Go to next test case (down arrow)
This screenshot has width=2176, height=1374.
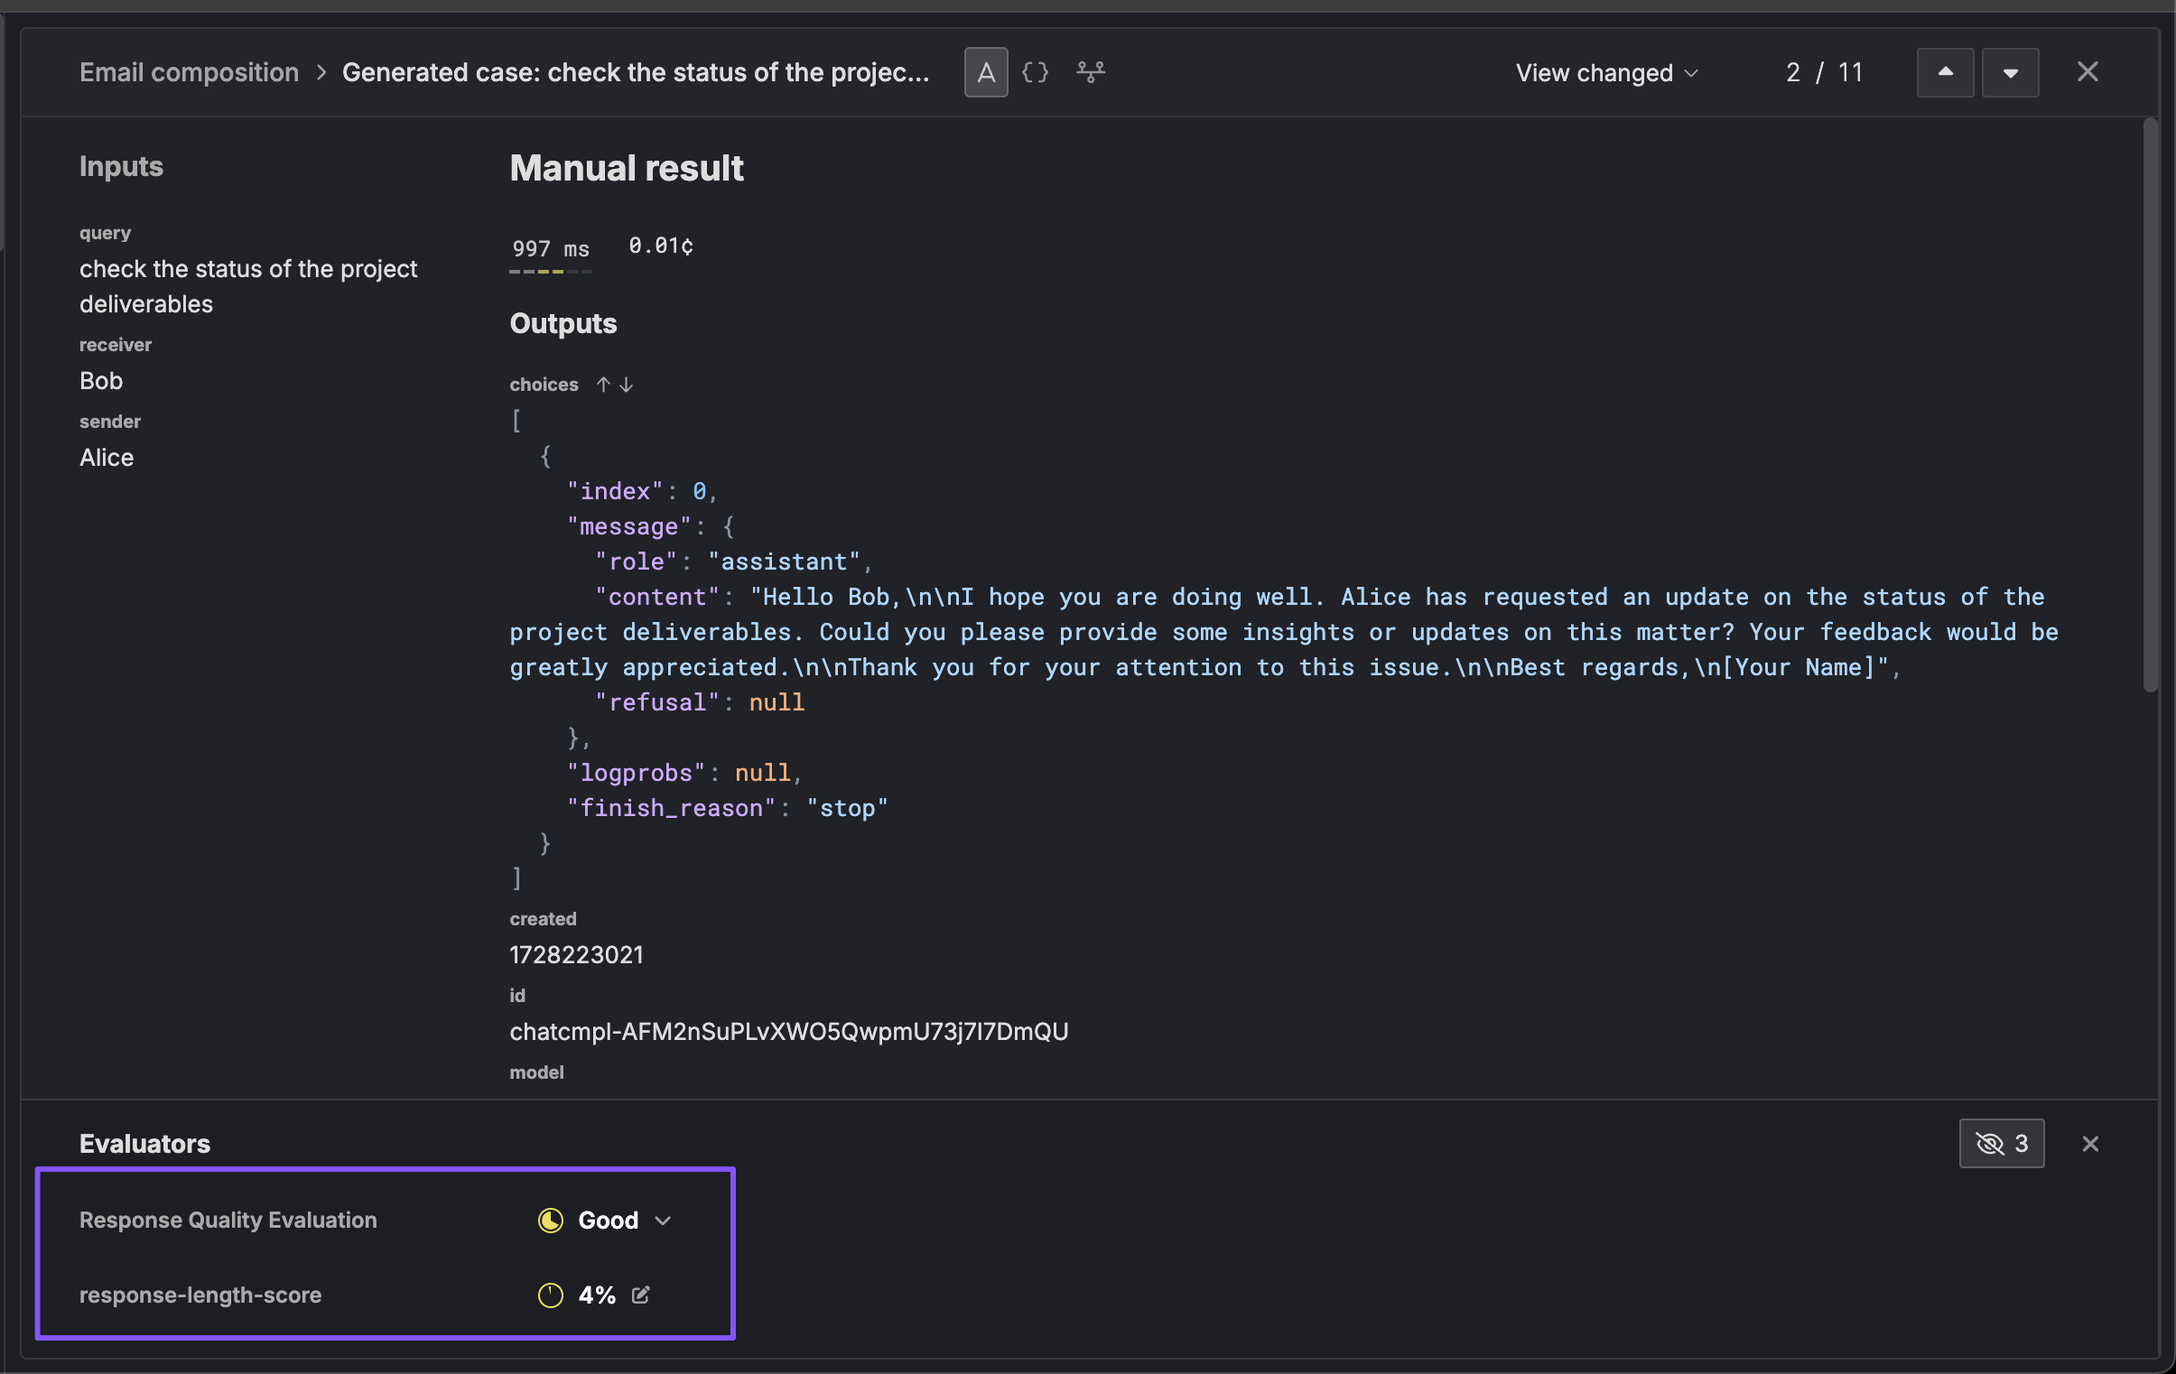coord(2011,72)
